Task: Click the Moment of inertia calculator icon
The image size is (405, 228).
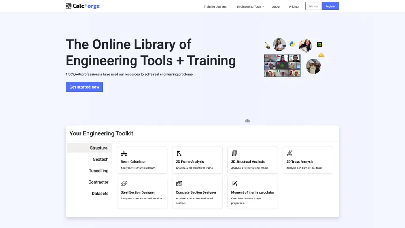Action: pyautogui.click(x=234, y=184)
